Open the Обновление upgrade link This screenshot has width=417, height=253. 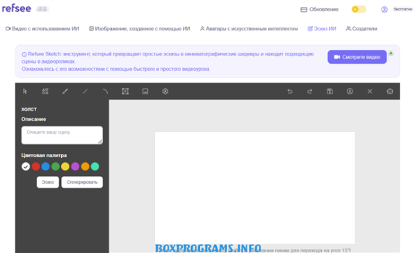pyautogui.click(x=320, y=10)
